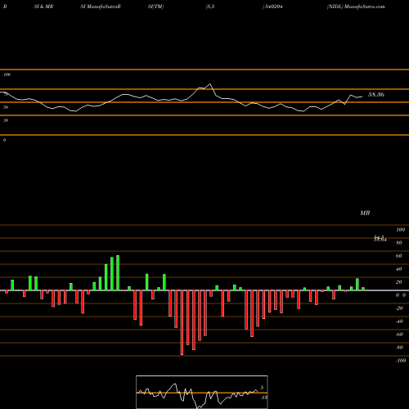Click the "-20" label on MR axis
The height and width of the screenshot is (409, 409).
[x=399, y=308]
